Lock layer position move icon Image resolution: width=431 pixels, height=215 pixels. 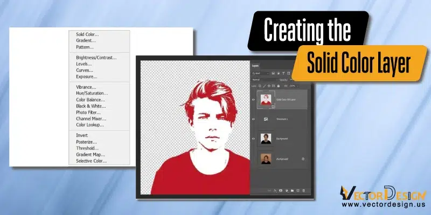click(x=269, y=86)
